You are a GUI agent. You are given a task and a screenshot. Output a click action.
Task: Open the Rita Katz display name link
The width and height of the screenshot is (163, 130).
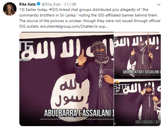27,4
